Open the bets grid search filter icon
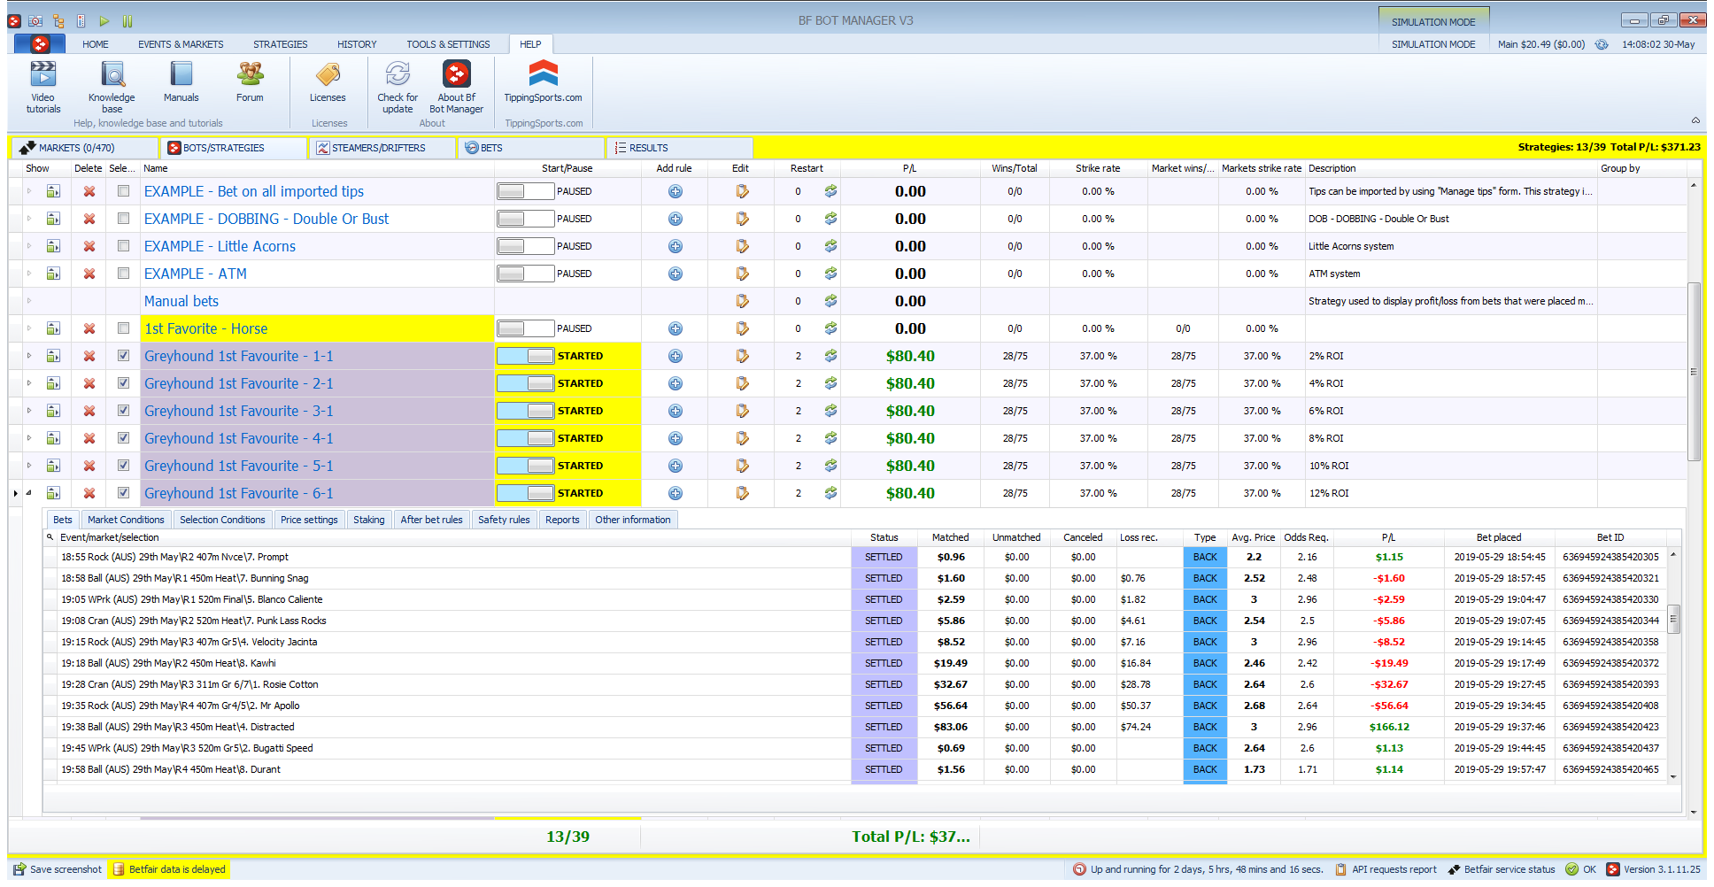This screenshot has height=887, width=1714. 50,536
